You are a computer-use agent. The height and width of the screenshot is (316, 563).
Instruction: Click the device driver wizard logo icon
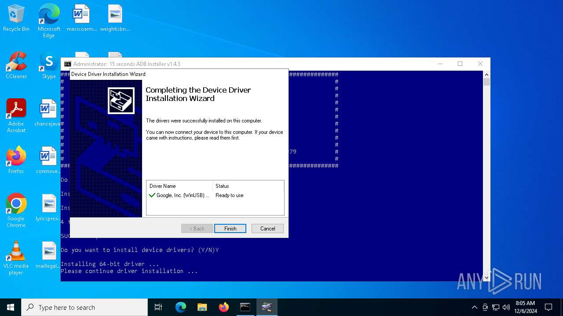[x=121, y=101]
